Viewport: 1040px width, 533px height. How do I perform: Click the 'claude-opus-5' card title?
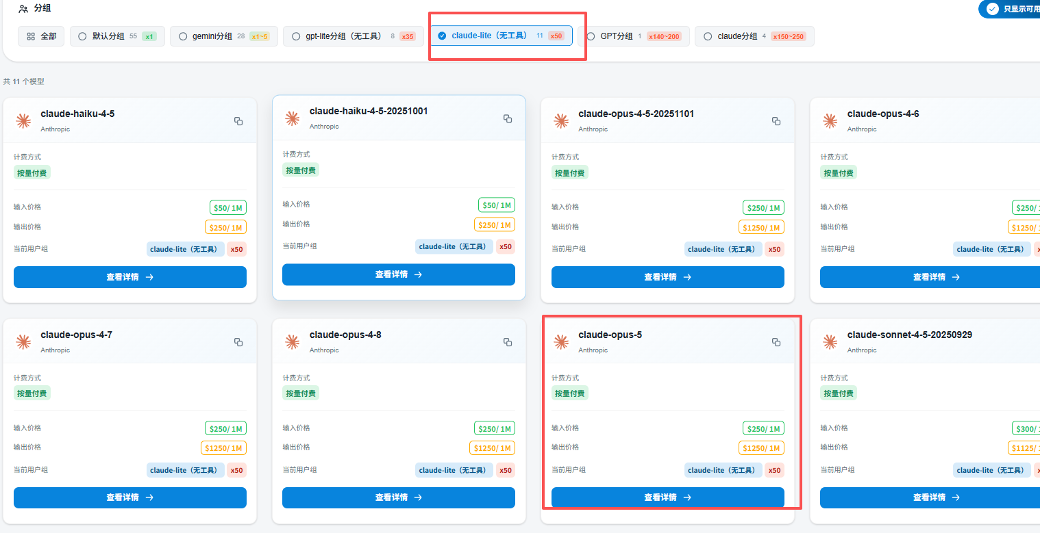[x=610, y=335]
